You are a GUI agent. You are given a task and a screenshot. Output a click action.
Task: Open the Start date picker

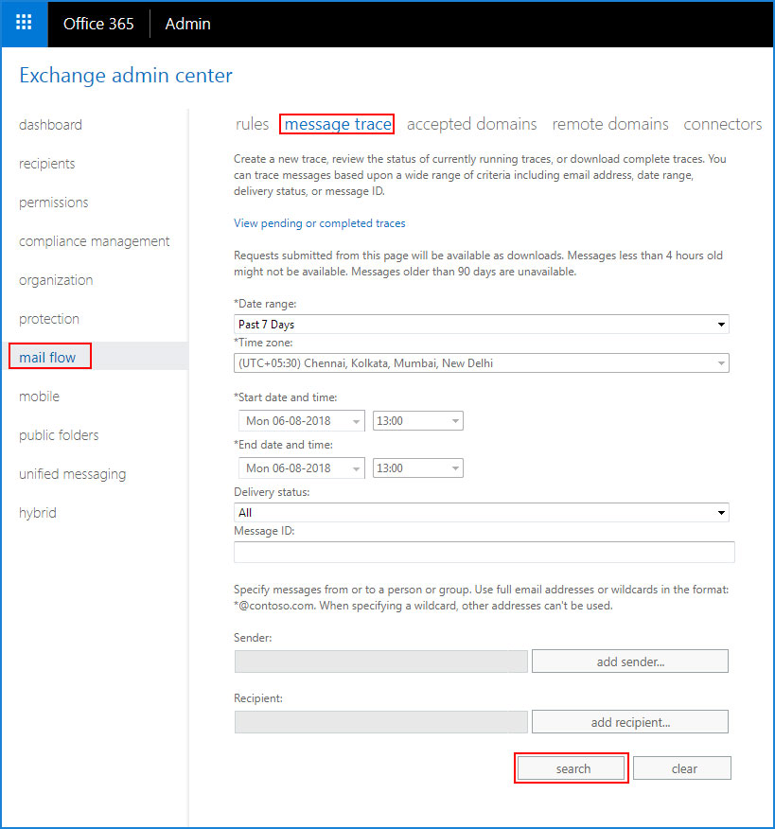tap(301, 421)
